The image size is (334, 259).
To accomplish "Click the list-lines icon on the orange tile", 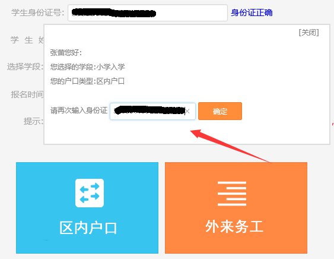I will pos(232,194).
